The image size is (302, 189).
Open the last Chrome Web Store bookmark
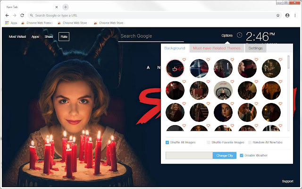pyautogui.click(x=109, y=23)
